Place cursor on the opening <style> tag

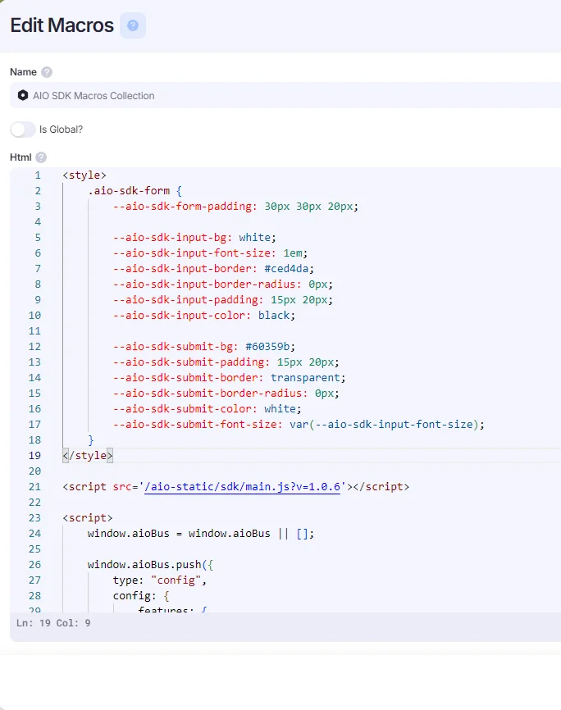[x=84, y=175]
